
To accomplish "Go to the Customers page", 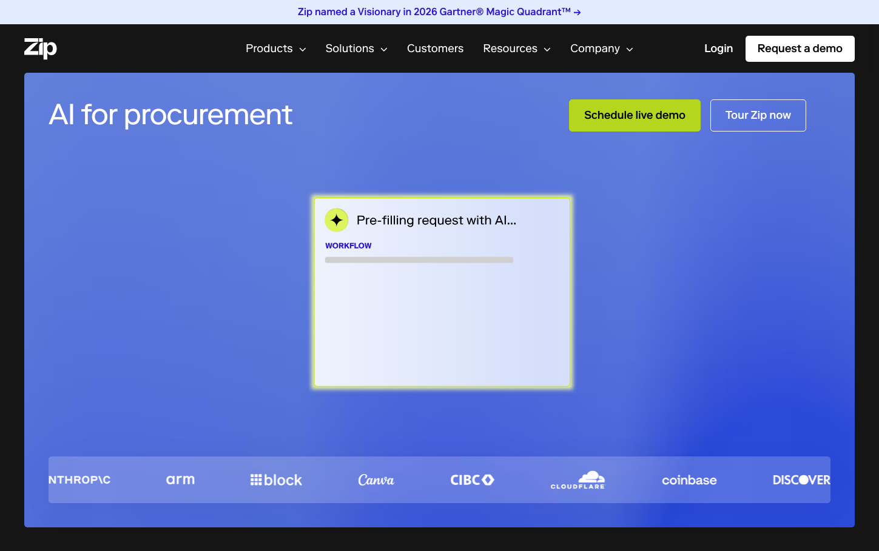I will 435,48.
